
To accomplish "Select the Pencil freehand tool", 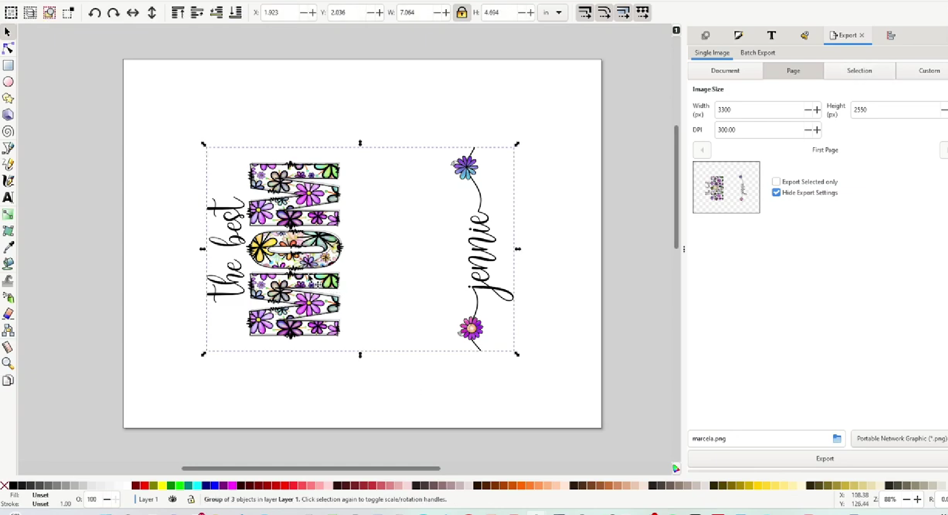I will pos(8,165).
